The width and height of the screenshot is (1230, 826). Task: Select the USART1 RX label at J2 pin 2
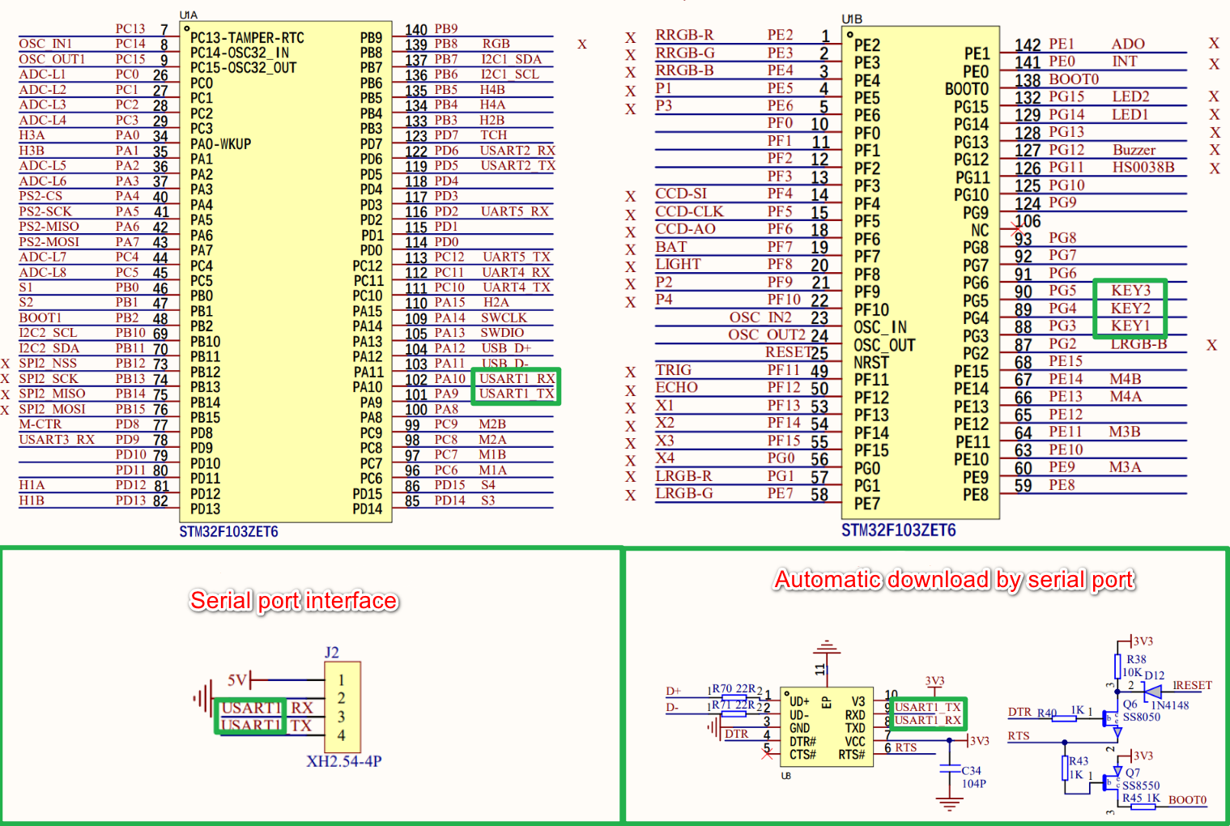click(267, 708)
